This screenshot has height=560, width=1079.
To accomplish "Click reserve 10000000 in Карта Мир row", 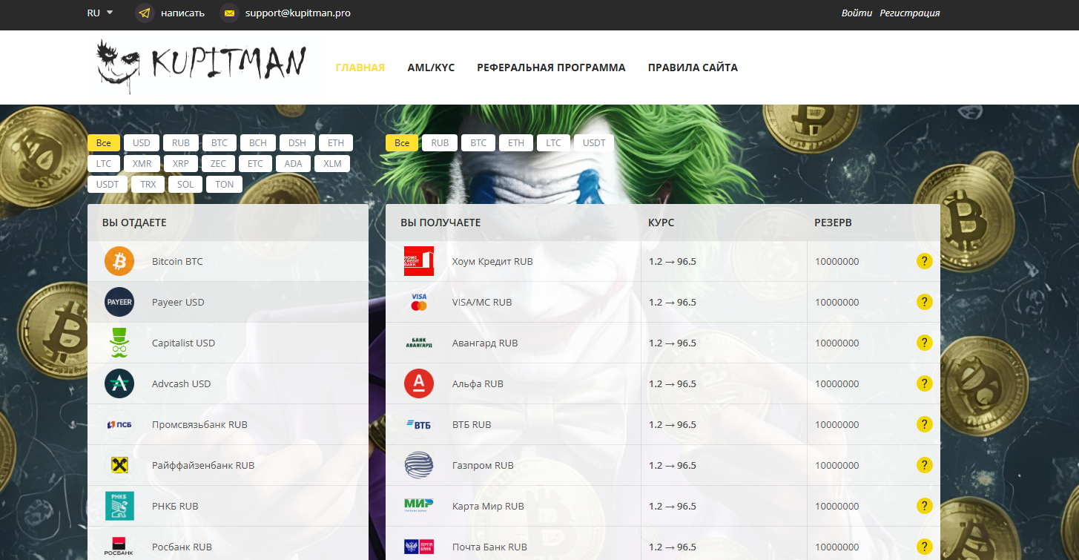I will click(837, 506).
